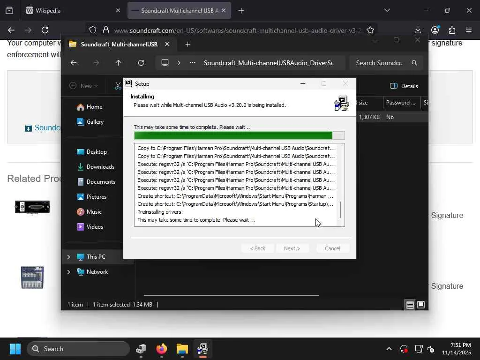
Task: Click the site security padlock icon
Action: coord(106,30)
